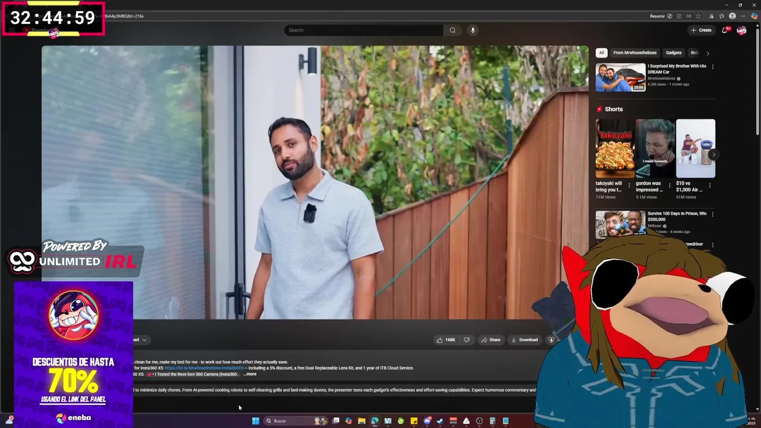Open the bit.ly Insta360X5 link

[x=204, y=368]
